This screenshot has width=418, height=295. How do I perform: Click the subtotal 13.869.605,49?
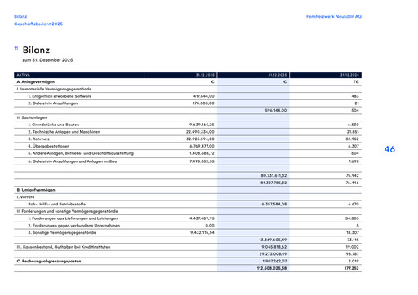pyautogui.click(x=273, y=240)
